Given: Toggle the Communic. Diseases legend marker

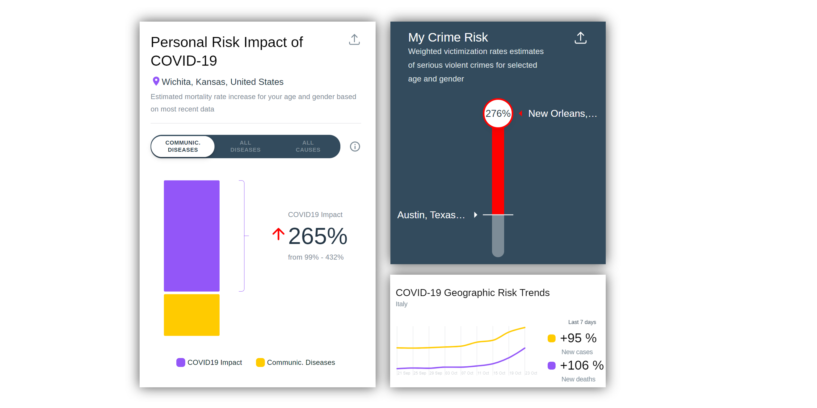Looking at the screenshot, I should (x=260, y=362).
